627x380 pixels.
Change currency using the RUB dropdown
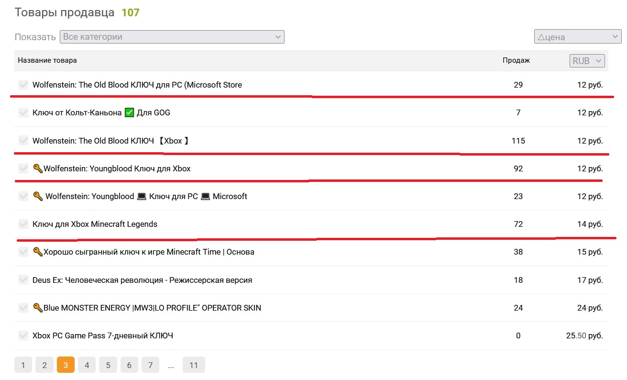[587, 61]
